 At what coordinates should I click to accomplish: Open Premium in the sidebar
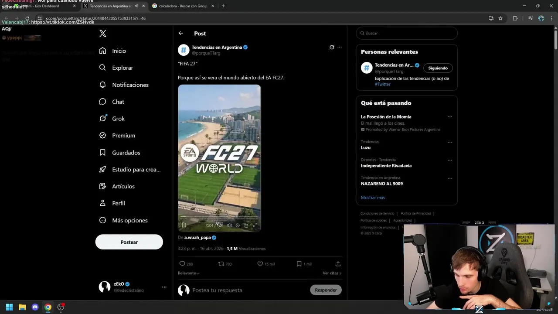pyautogui.click(x=117, y=136)
